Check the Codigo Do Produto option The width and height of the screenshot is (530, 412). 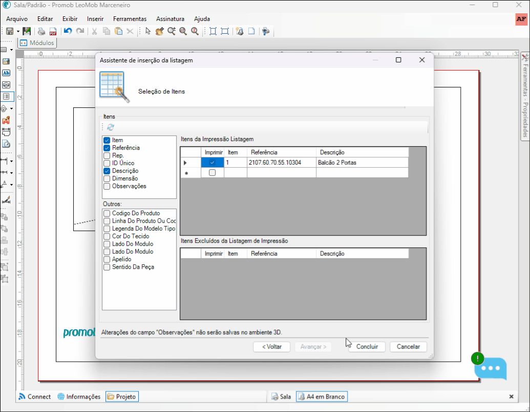click(107, 213)
